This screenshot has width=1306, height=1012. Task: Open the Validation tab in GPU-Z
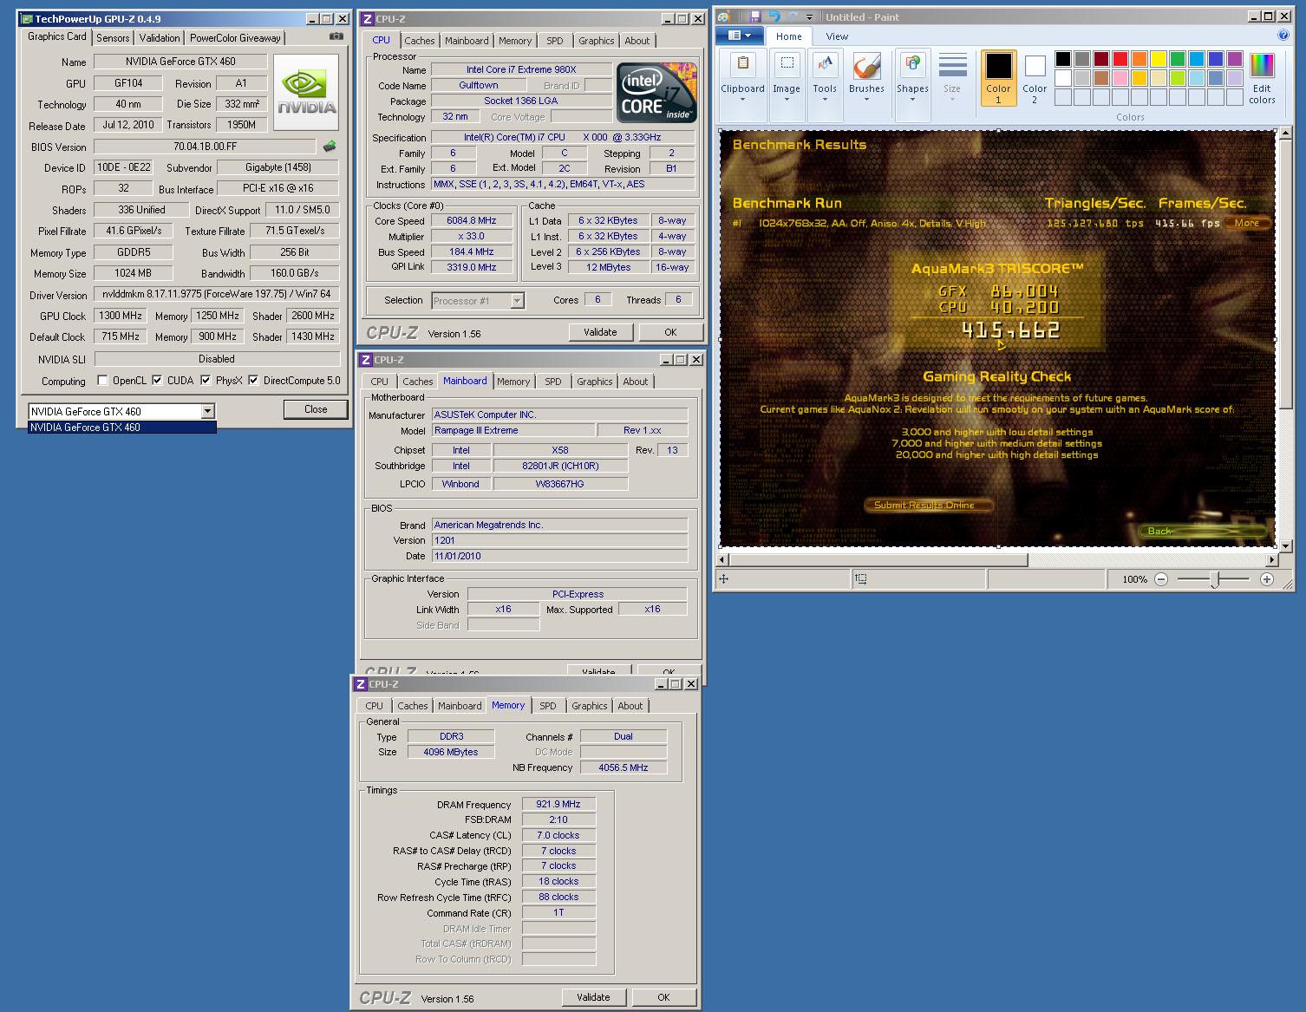coord(160,38)
